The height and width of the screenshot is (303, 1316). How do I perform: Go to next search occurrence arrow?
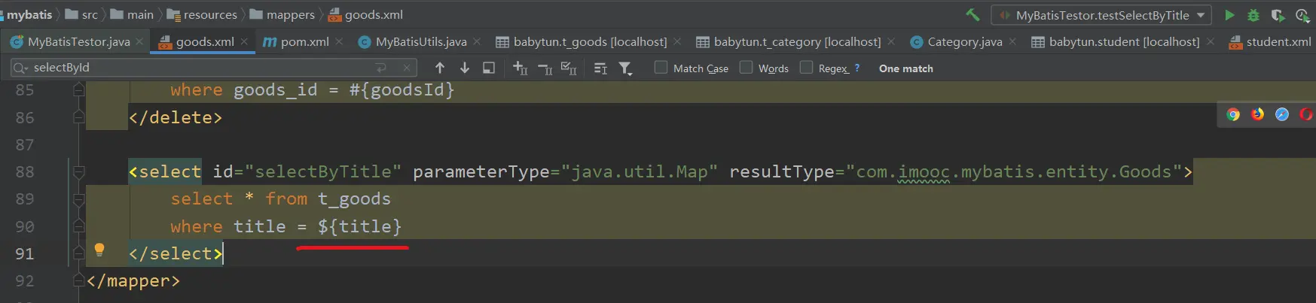[x=465, y=68]
